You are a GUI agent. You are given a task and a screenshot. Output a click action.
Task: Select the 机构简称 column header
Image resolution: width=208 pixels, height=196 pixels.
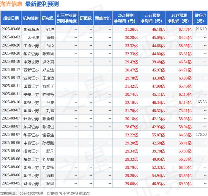tap(31, 18)
